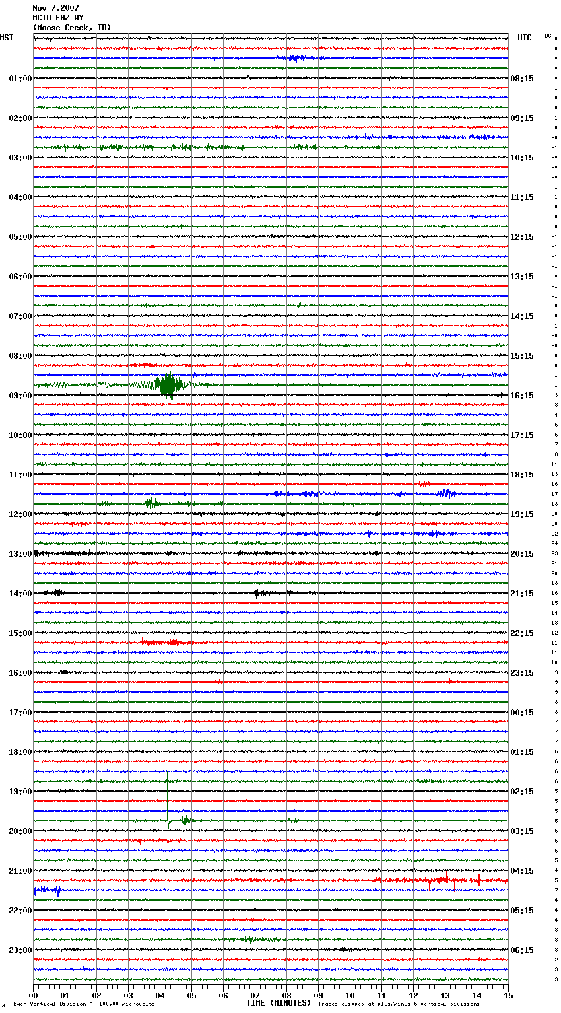Click the "10:15" UTC time label
The width and height of the screenshot is (561, 1013).
(x=522, y=158)
